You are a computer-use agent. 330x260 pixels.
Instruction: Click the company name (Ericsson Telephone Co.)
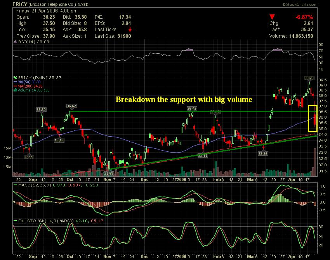52,4
